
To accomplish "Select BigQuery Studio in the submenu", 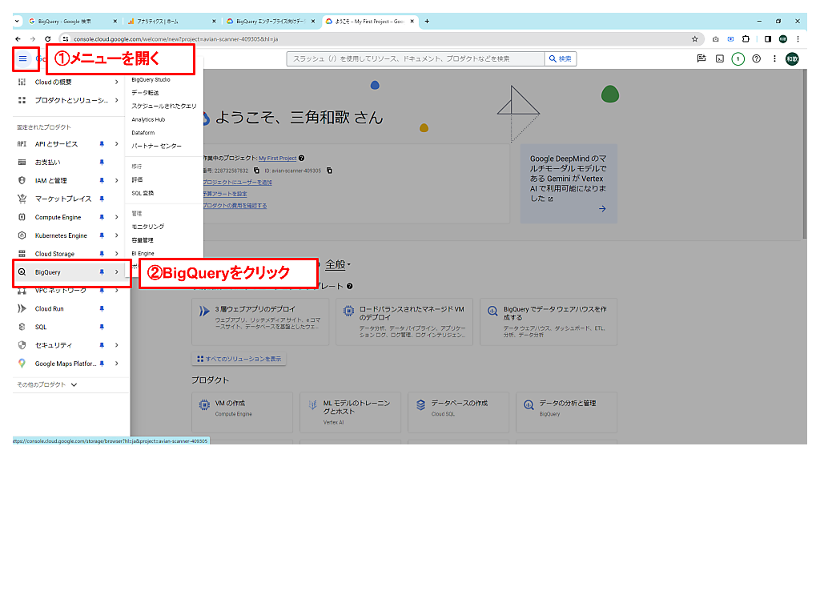I will point(151,79).
